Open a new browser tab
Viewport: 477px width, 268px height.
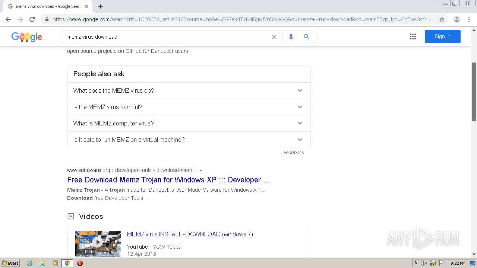[101, 6]
